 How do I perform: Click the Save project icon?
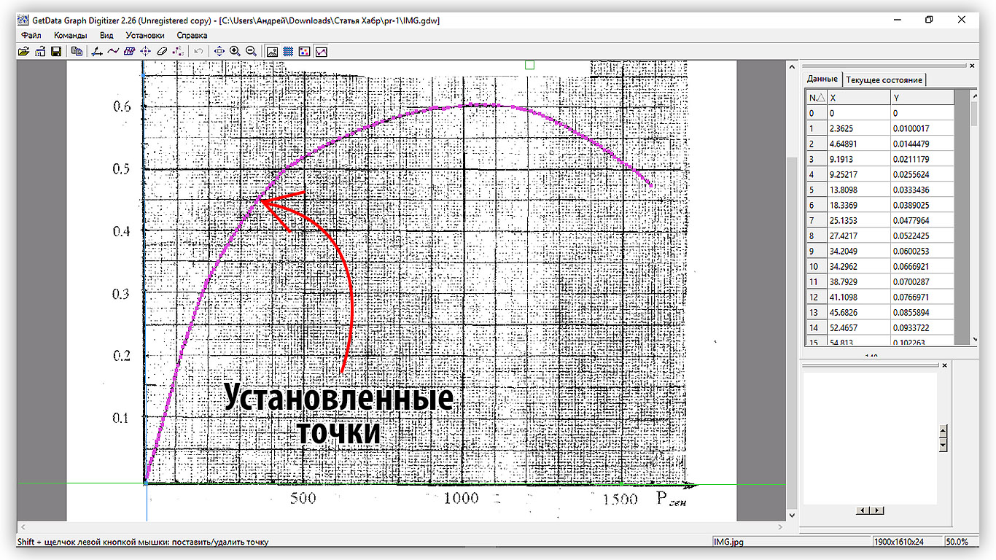tap(55, 51)
